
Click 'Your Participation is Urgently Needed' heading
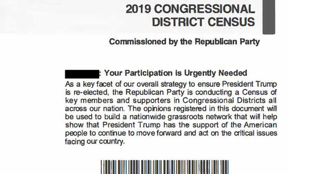tap(175, 73)
